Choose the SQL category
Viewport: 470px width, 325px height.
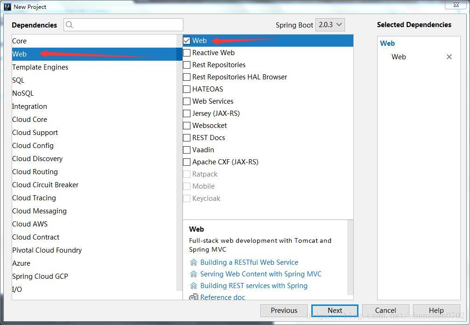tap(94, 80)
